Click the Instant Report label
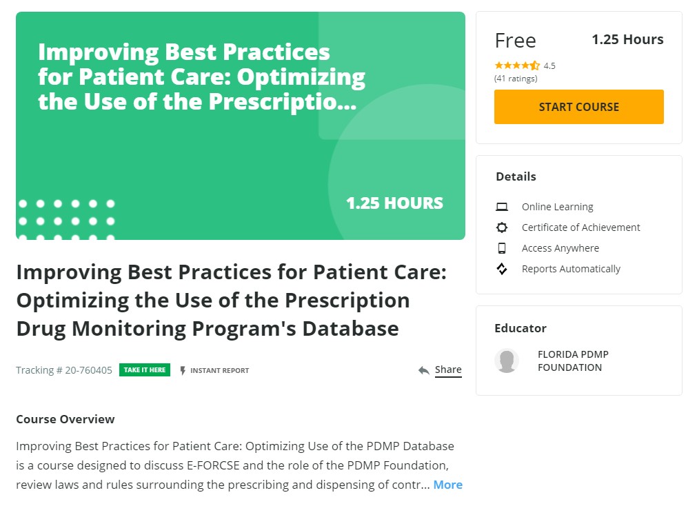 (219, 370)
